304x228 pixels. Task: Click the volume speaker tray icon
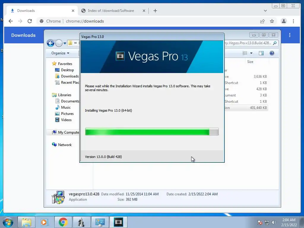click(x=274, y=222)
